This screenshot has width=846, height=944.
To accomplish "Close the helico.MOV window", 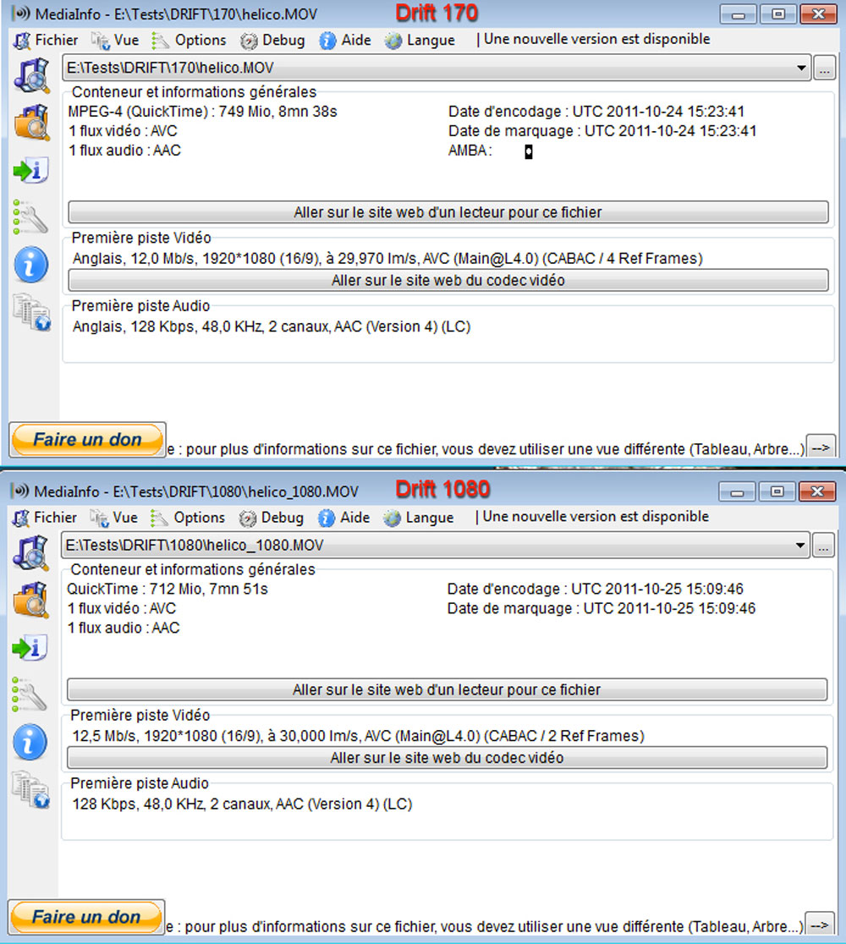I will pos(818,14).
